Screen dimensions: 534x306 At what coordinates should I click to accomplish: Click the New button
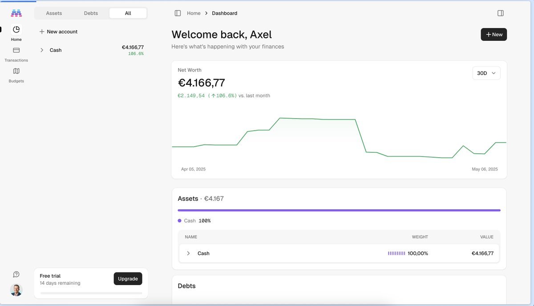(x=494, y=35)
